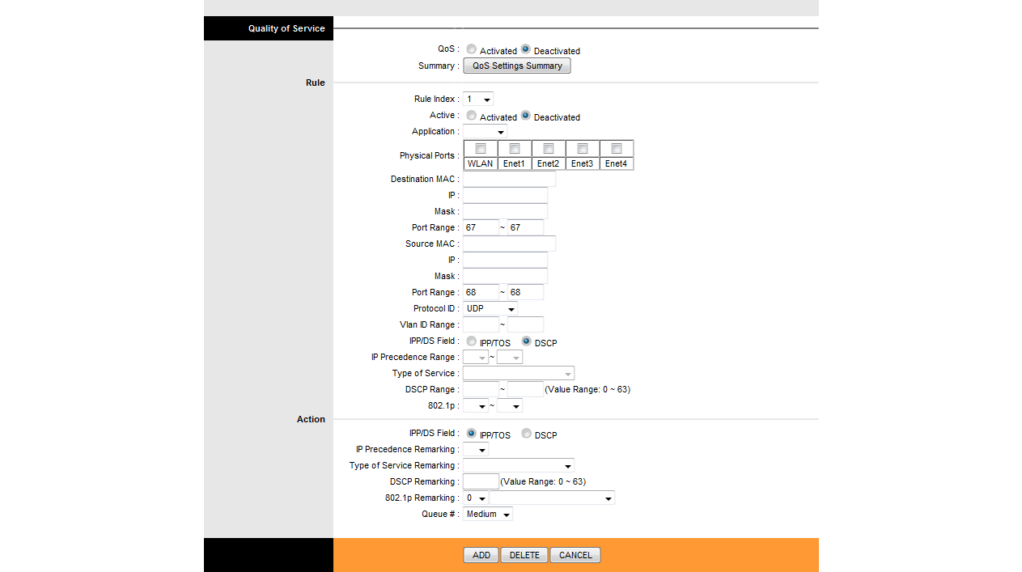Check the Enet1 physical port box
This screenshot has width=1022, height=572.
click(x=515, y=149)
